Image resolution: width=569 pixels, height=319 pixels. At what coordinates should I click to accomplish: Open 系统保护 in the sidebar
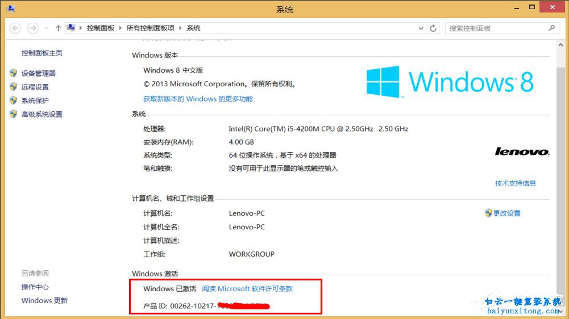pos(35,100)
